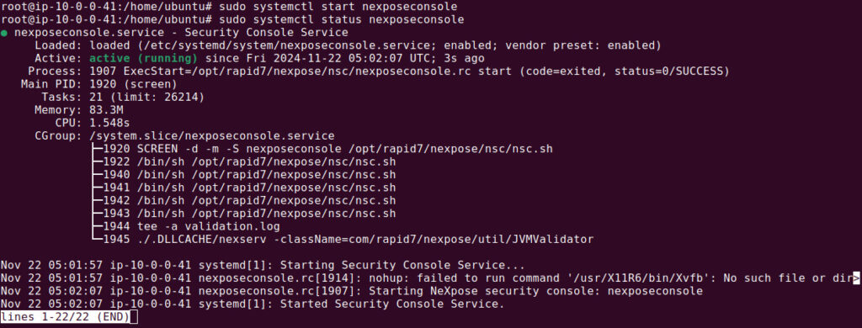Click the cursor block after lines 1-22/22 (END)
The image size is (862, 328).
pyautogui.click(x=133, y=317)
